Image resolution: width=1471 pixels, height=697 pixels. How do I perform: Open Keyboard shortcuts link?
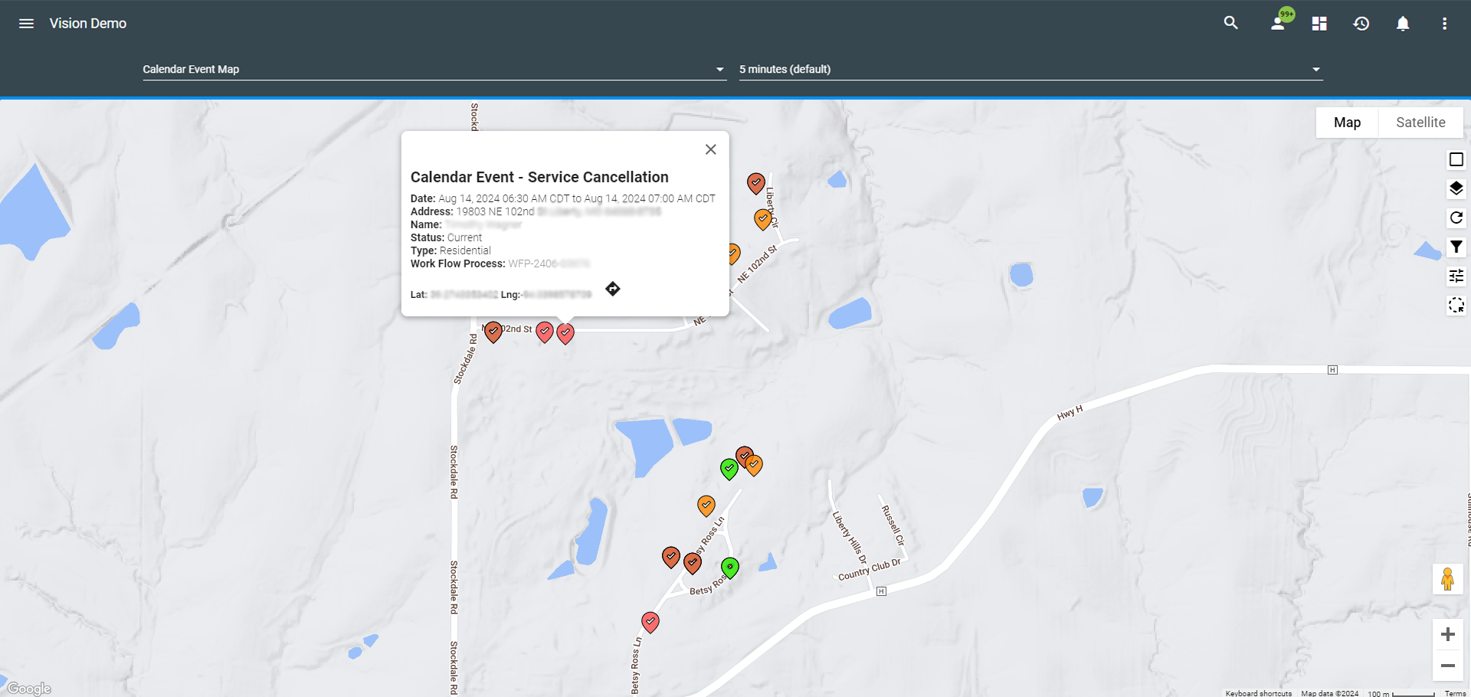coord(1258,693)
